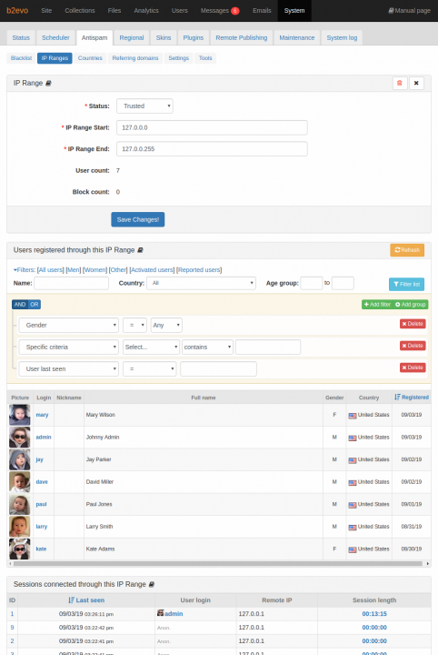
Task: Click into the Name filter field
Action: pyautogui.click(x=71, y=283)
